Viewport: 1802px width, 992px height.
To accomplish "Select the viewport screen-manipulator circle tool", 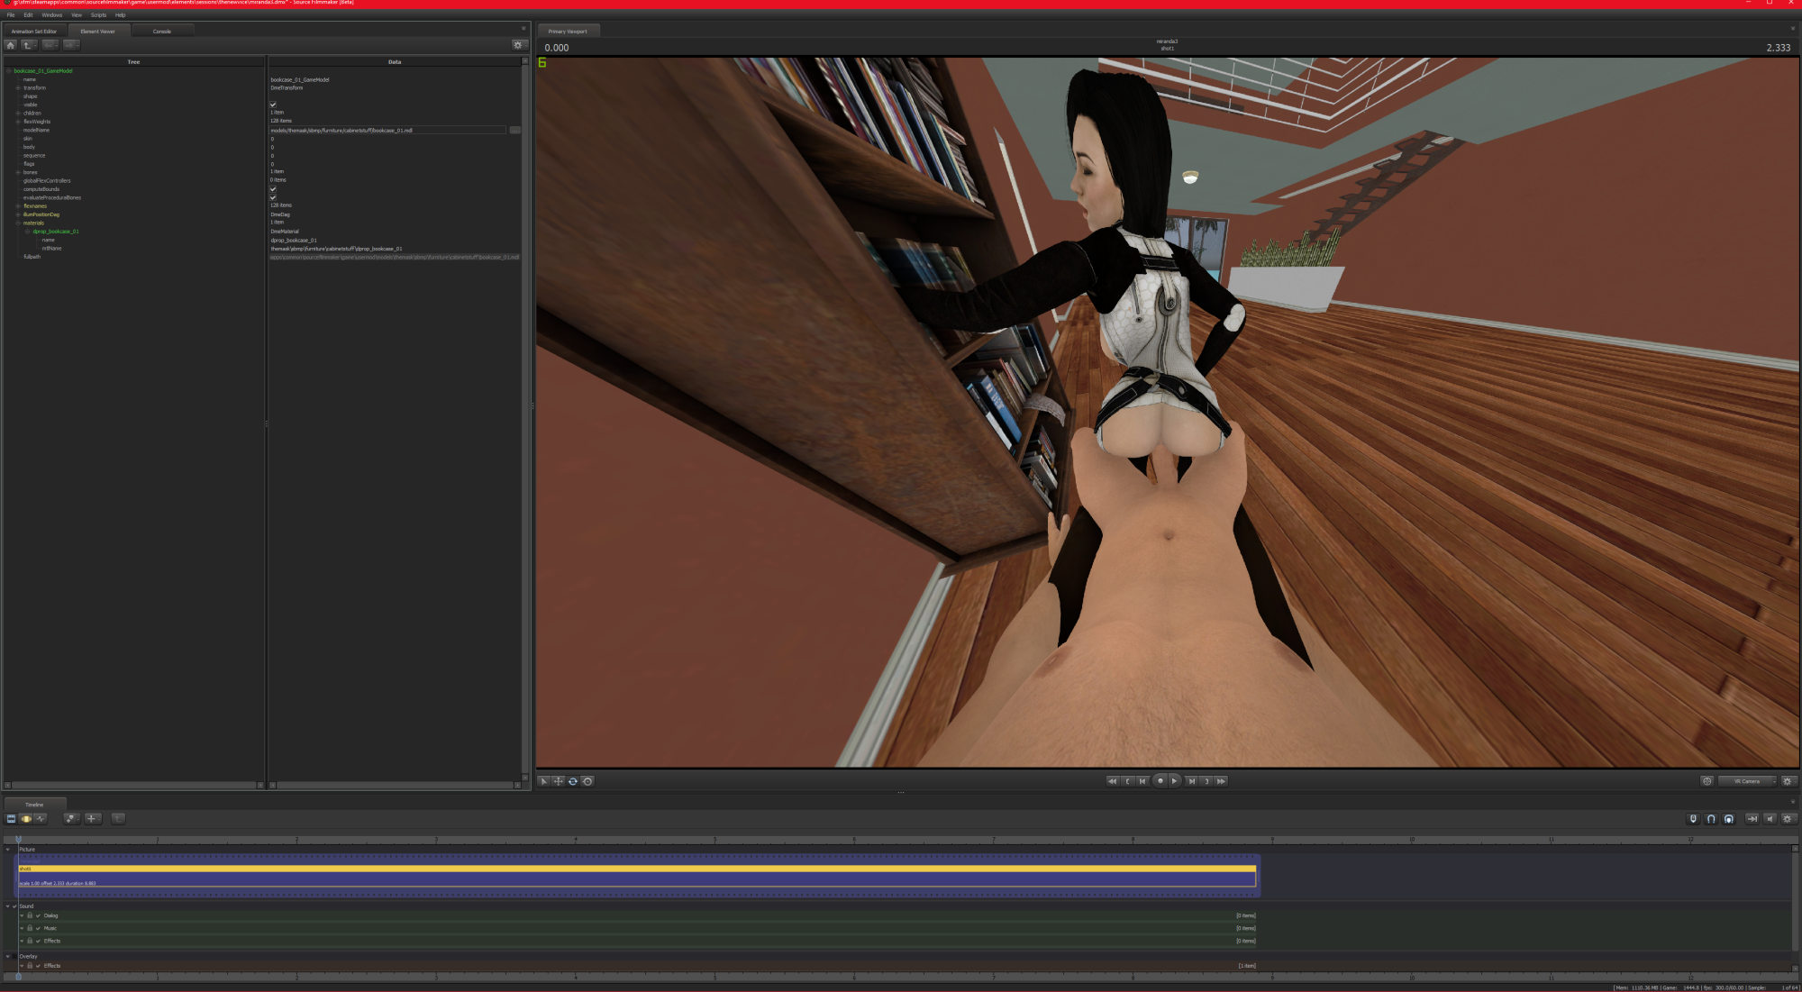I will click(587, 781).
